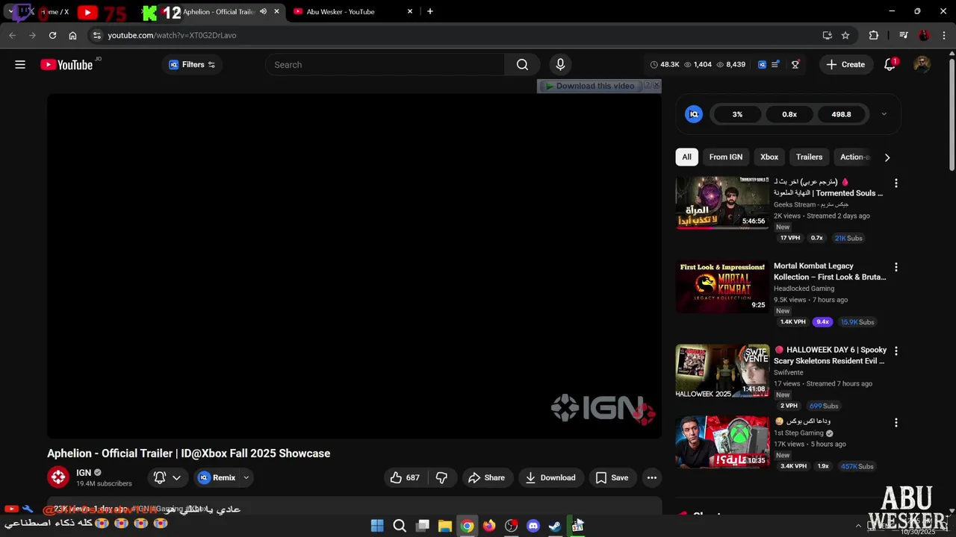Mute the Aphelion tab audio

pyautogui.click(x=263, y=11)
